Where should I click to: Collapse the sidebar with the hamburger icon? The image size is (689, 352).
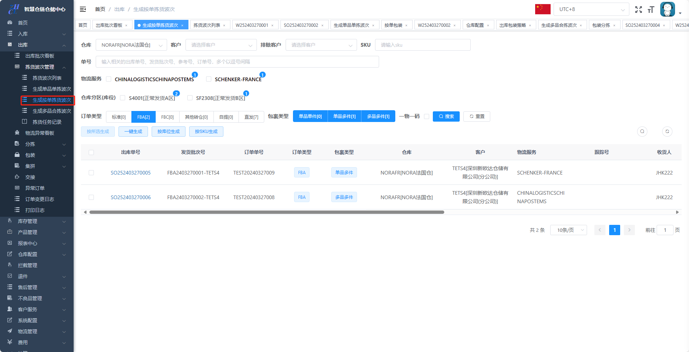click(83, 9)
